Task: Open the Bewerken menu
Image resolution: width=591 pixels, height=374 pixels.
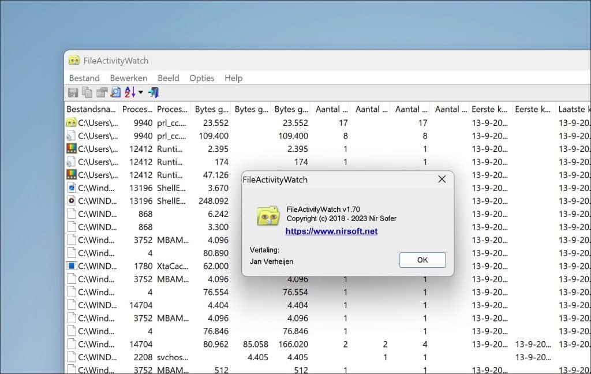Action: point(129,78)
